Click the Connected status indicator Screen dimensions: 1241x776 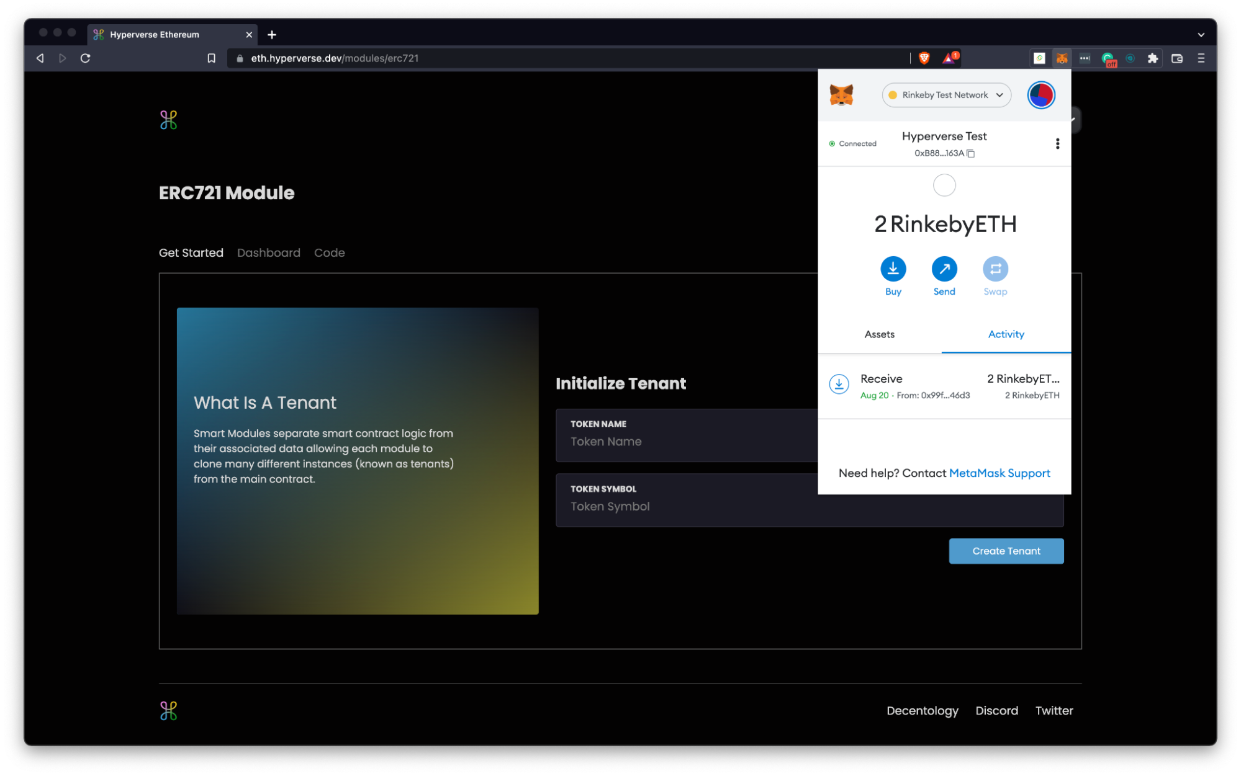852,144
